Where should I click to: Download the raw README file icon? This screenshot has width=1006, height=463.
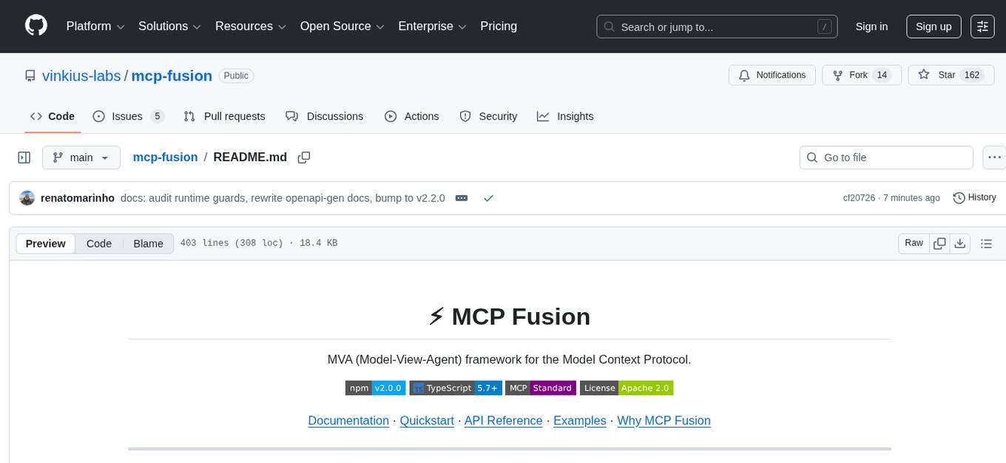(x=960, y=243)
